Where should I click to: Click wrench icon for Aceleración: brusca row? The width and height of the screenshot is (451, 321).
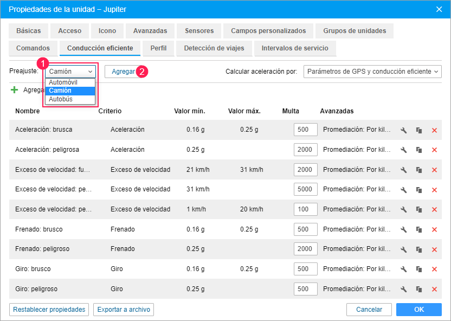point(403,130)
